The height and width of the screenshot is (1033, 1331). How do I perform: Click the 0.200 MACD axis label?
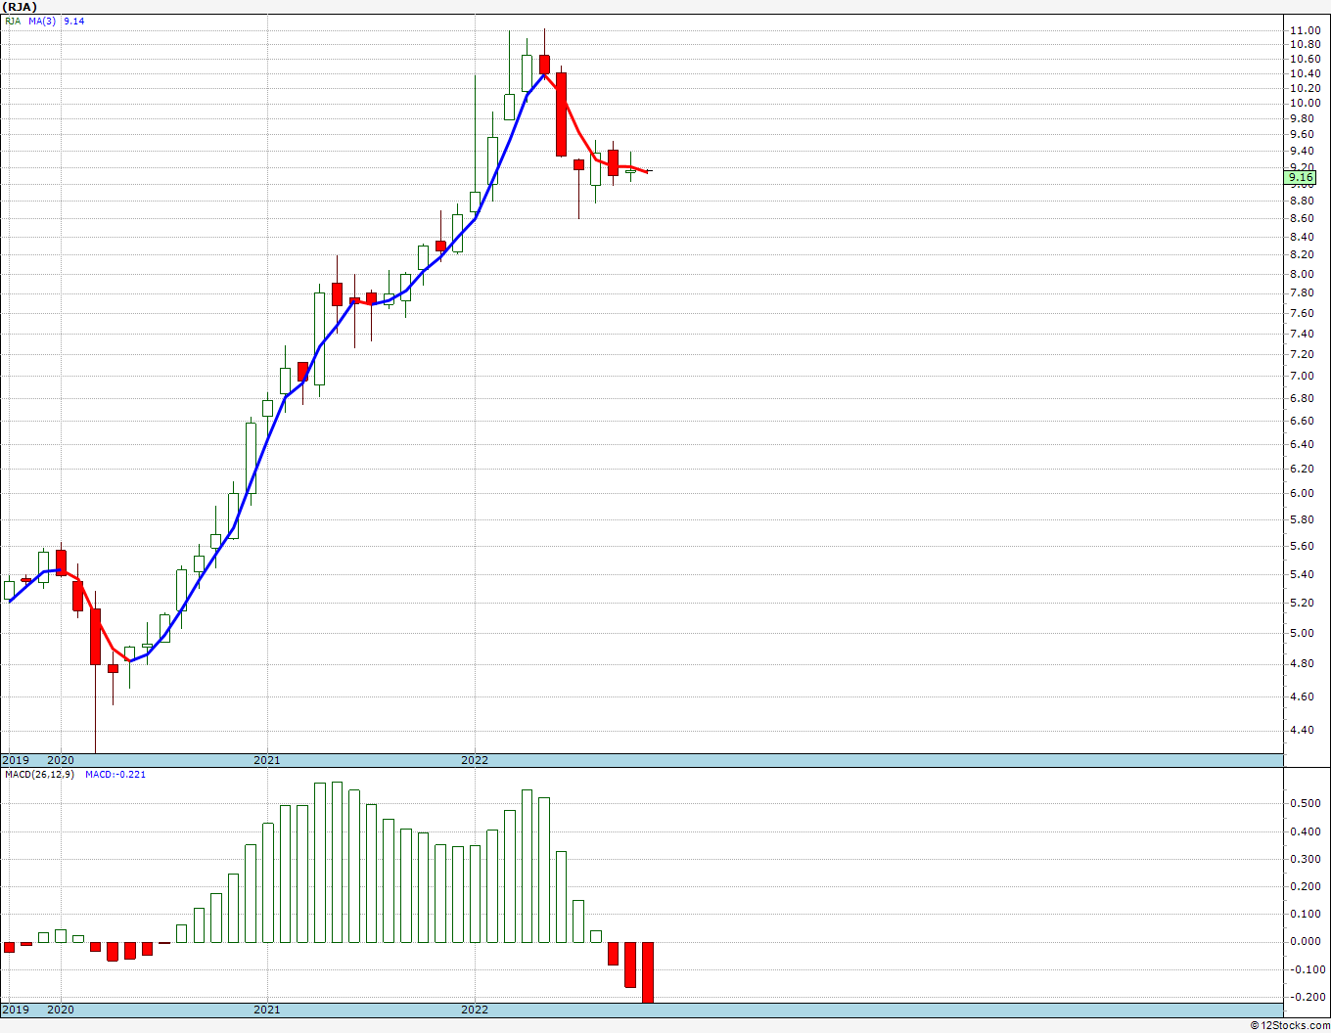(x=1306, y=886)
